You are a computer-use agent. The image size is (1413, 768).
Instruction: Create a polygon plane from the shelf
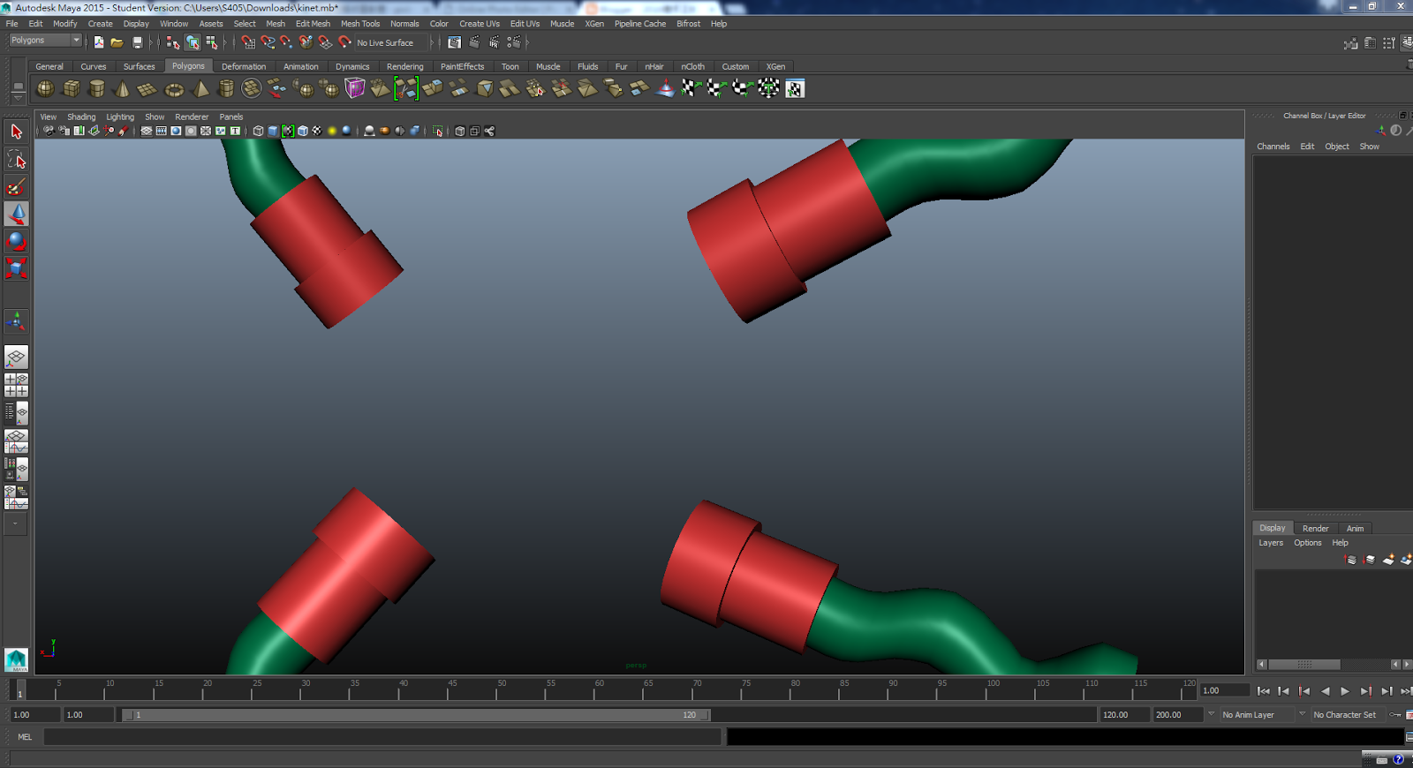(x=147, y=88)
